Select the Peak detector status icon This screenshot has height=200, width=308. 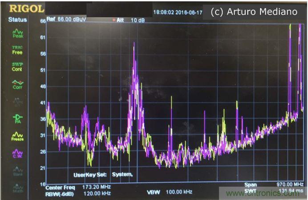17,33
